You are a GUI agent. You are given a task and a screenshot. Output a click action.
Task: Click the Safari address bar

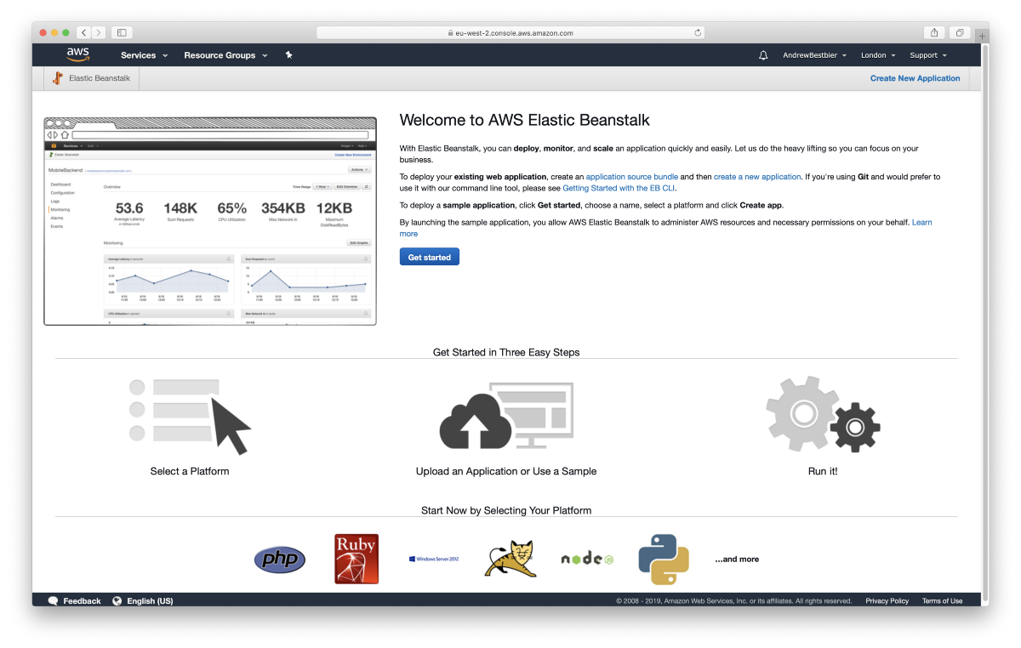pos(511,32)
